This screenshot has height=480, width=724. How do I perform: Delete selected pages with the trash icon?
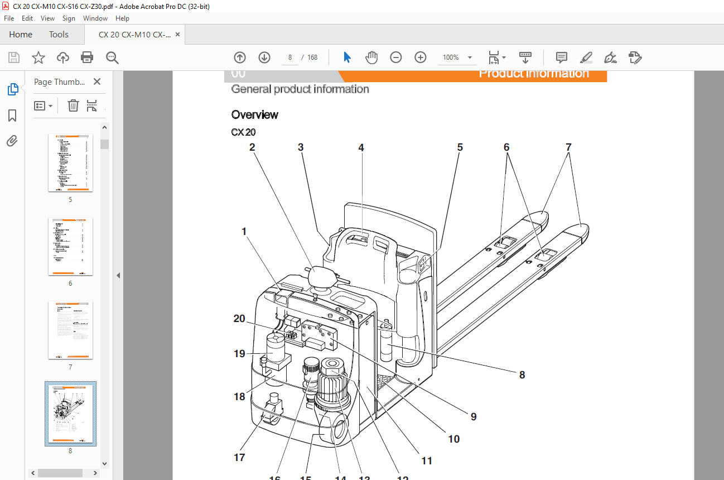(73, 105)
